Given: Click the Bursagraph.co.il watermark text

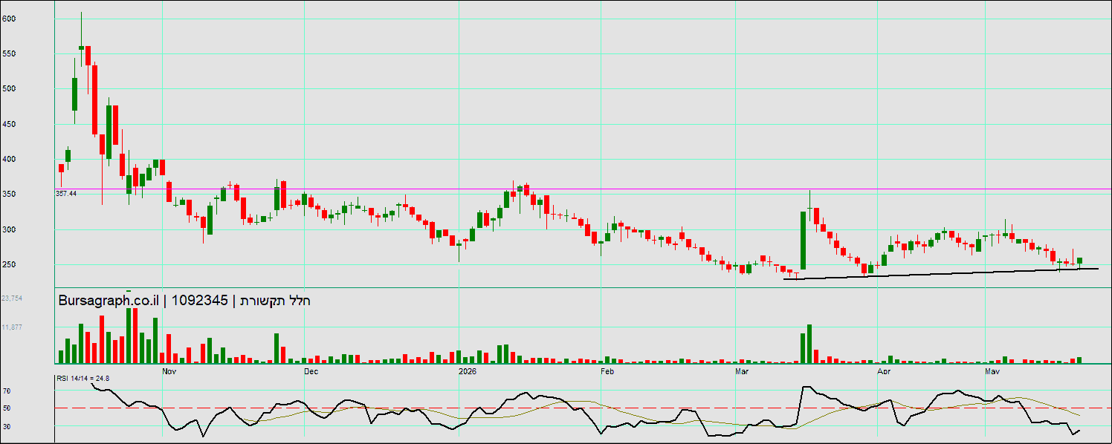Looking at the screenshot, I should [109, 301].
